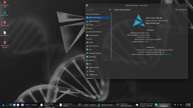The image size is (193, 108).
Task: Open the clock showing 12:48
Action: coord(188,105)
